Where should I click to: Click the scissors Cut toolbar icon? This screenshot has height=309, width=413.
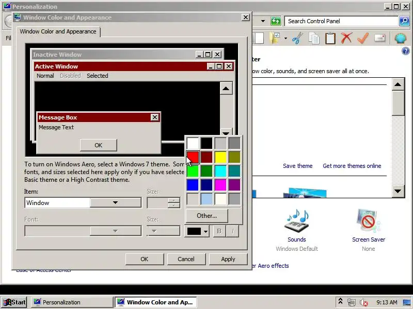click(x=298, y=38)
